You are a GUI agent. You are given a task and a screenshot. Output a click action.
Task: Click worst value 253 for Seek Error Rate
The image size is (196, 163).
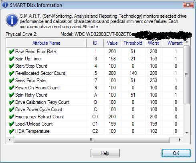pos(154,80)
